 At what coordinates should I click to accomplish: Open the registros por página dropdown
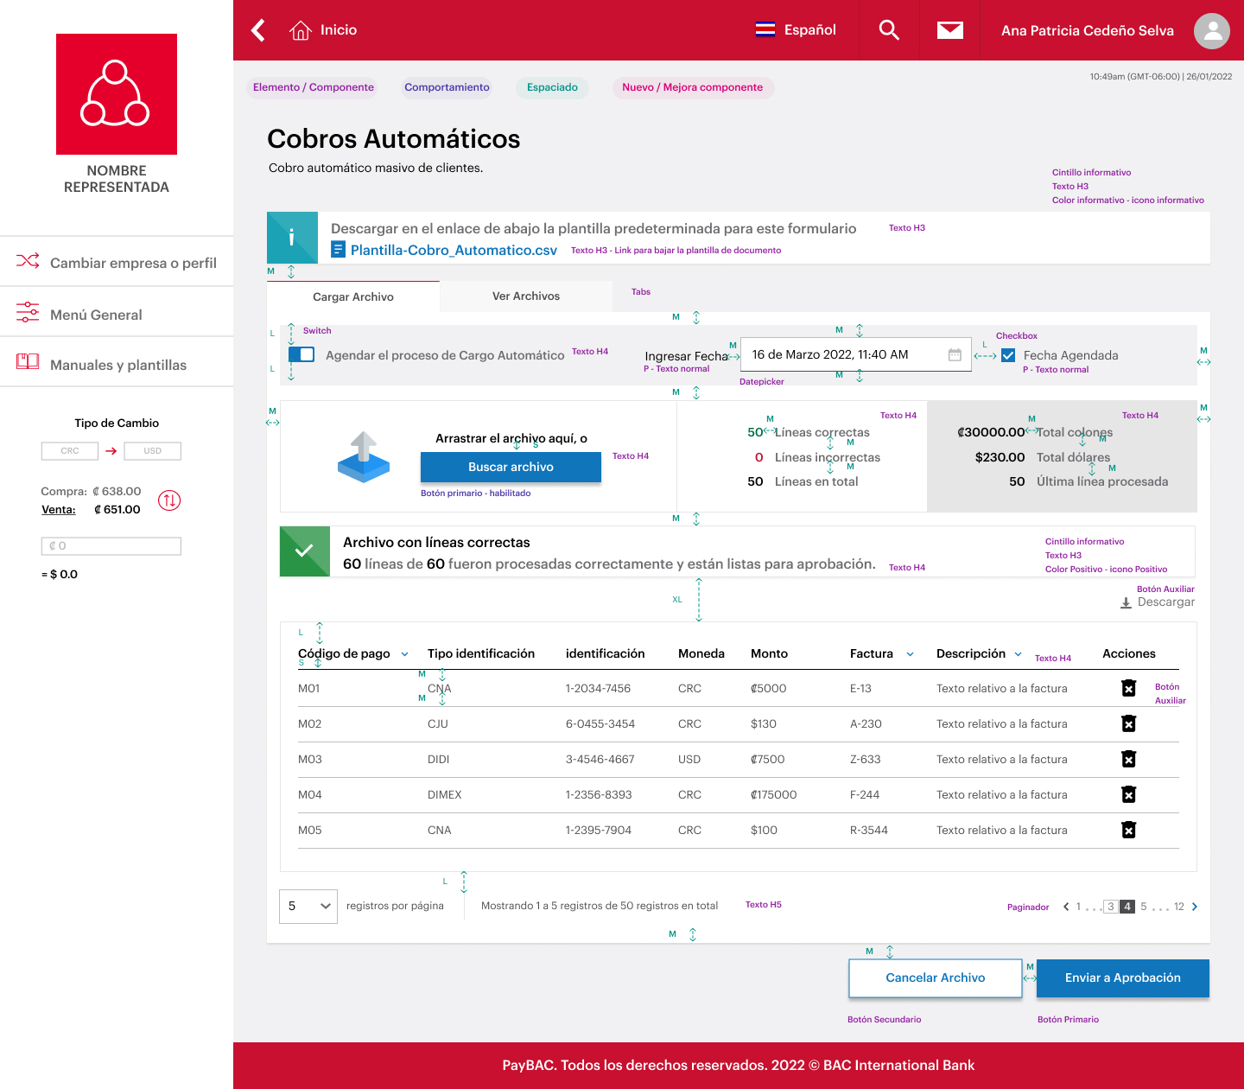(x=308, y=906)
